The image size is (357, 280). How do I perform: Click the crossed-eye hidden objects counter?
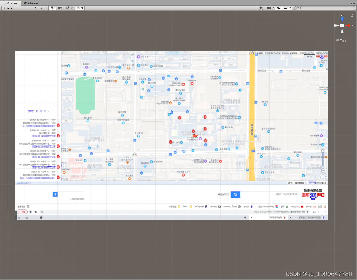(x=79, y=8)
